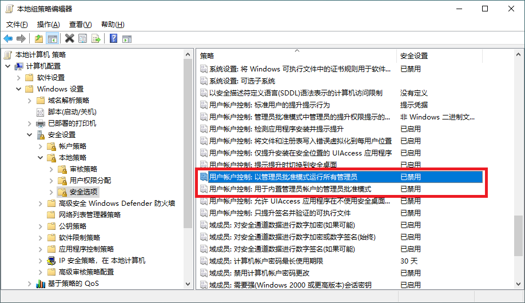This screenshot has width=525, height=303.
Task: Click the Up one level folder icon
Action: pos(38,39)
